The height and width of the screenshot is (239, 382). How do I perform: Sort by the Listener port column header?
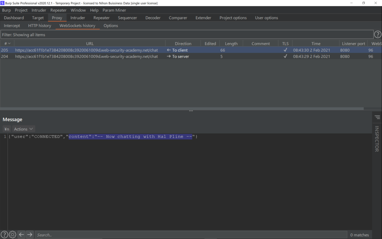(x=353, y=44)
